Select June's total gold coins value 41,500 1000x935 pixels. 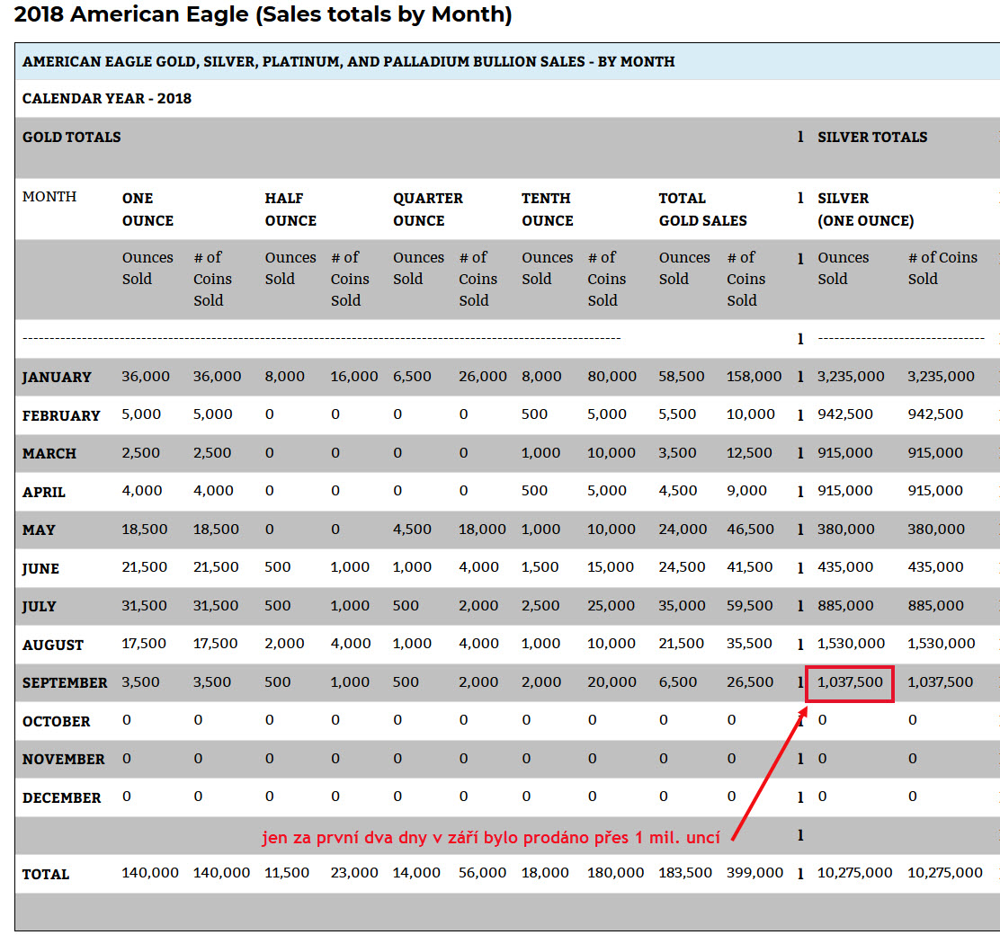750,567
